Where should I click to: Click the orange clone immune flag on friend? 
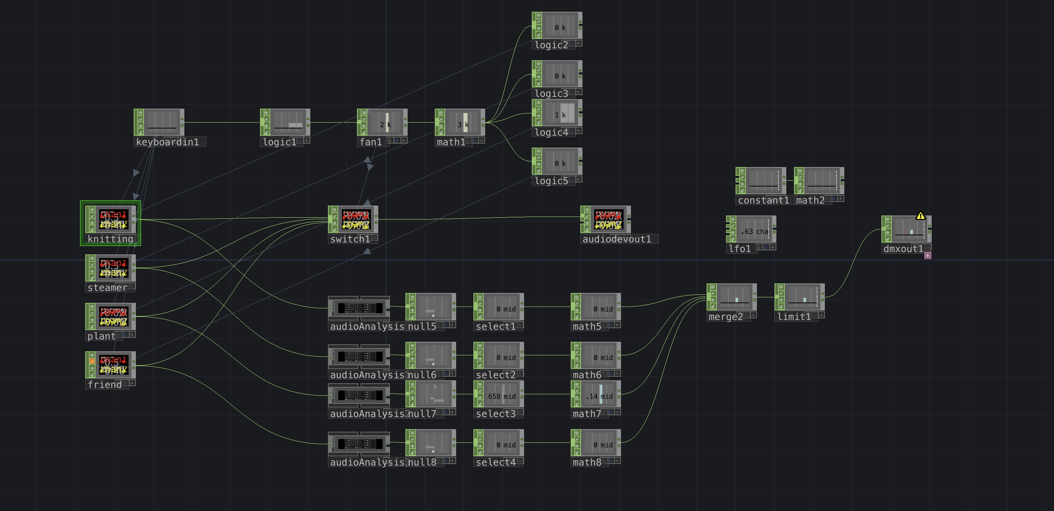point(92,361)
